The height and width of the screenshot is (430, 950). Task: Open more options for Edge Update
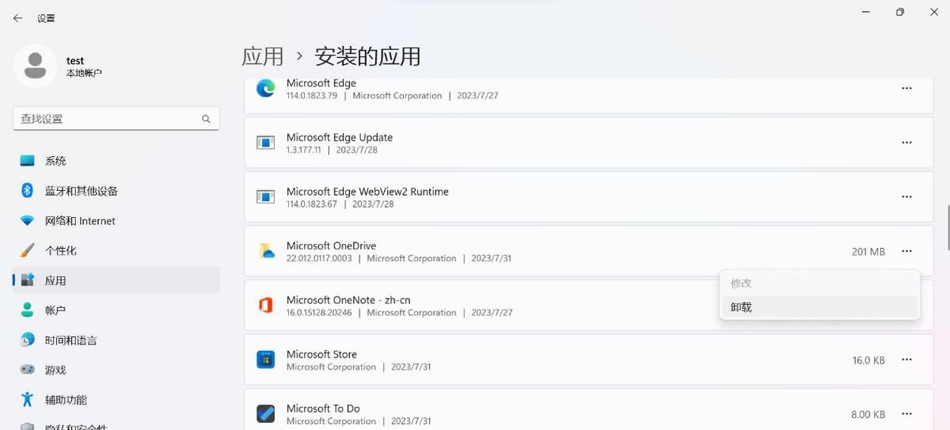(906, 143)
